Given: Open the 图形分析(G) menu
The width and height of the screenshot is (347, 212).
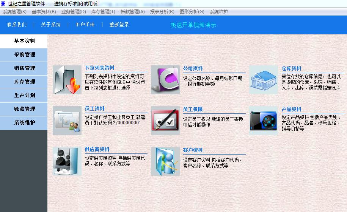Looking at the screenshot, I should tap(192, 12).
